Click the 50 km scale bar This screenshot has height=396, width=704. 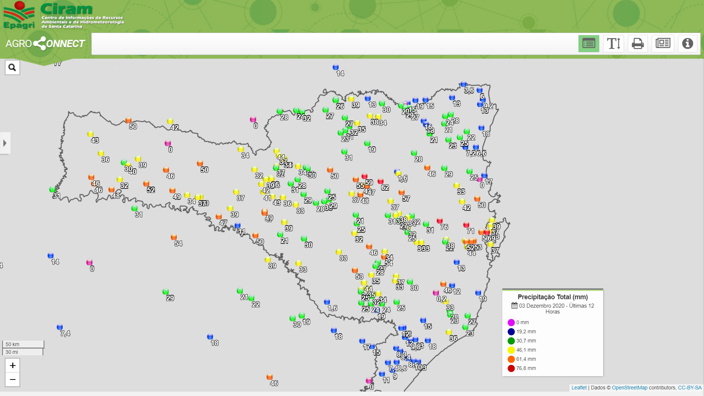coord(23,344)
